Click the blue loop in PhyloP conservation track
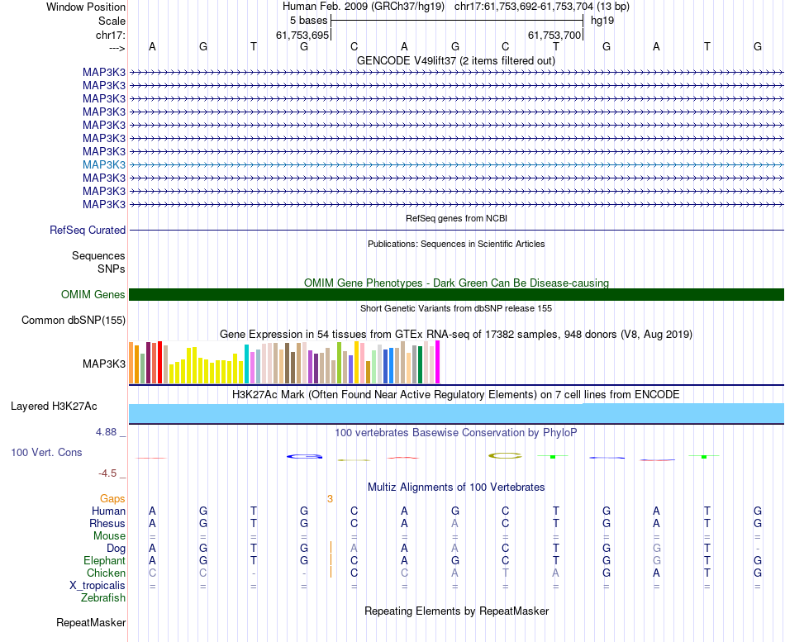Screen dimensions: 785x642 [x=304, y=456]
